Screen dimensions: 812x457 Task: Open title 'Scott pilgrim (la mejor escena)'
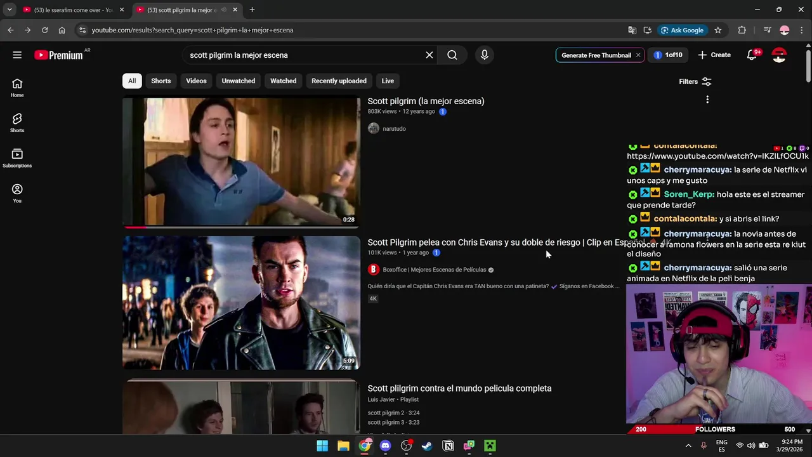pos(426,101)
